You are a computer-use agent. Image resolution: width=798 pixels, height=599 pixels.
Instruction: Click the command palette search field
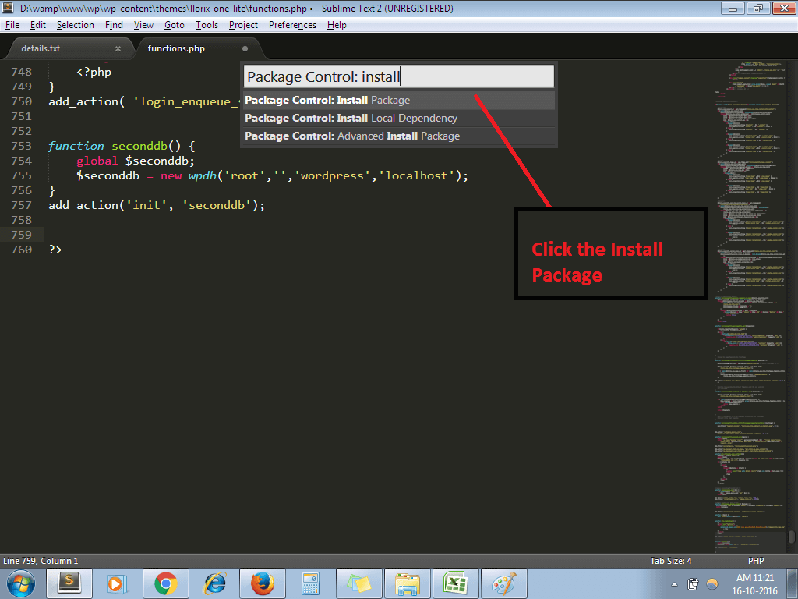click(399, 76)
